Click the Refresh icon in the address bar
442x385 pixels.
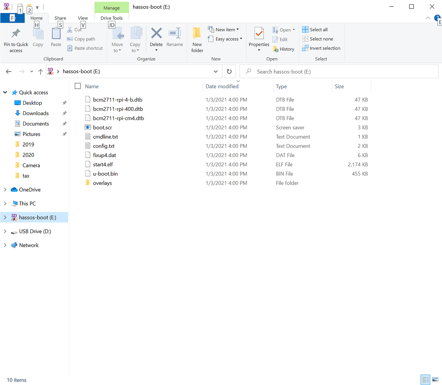point(229,71)
